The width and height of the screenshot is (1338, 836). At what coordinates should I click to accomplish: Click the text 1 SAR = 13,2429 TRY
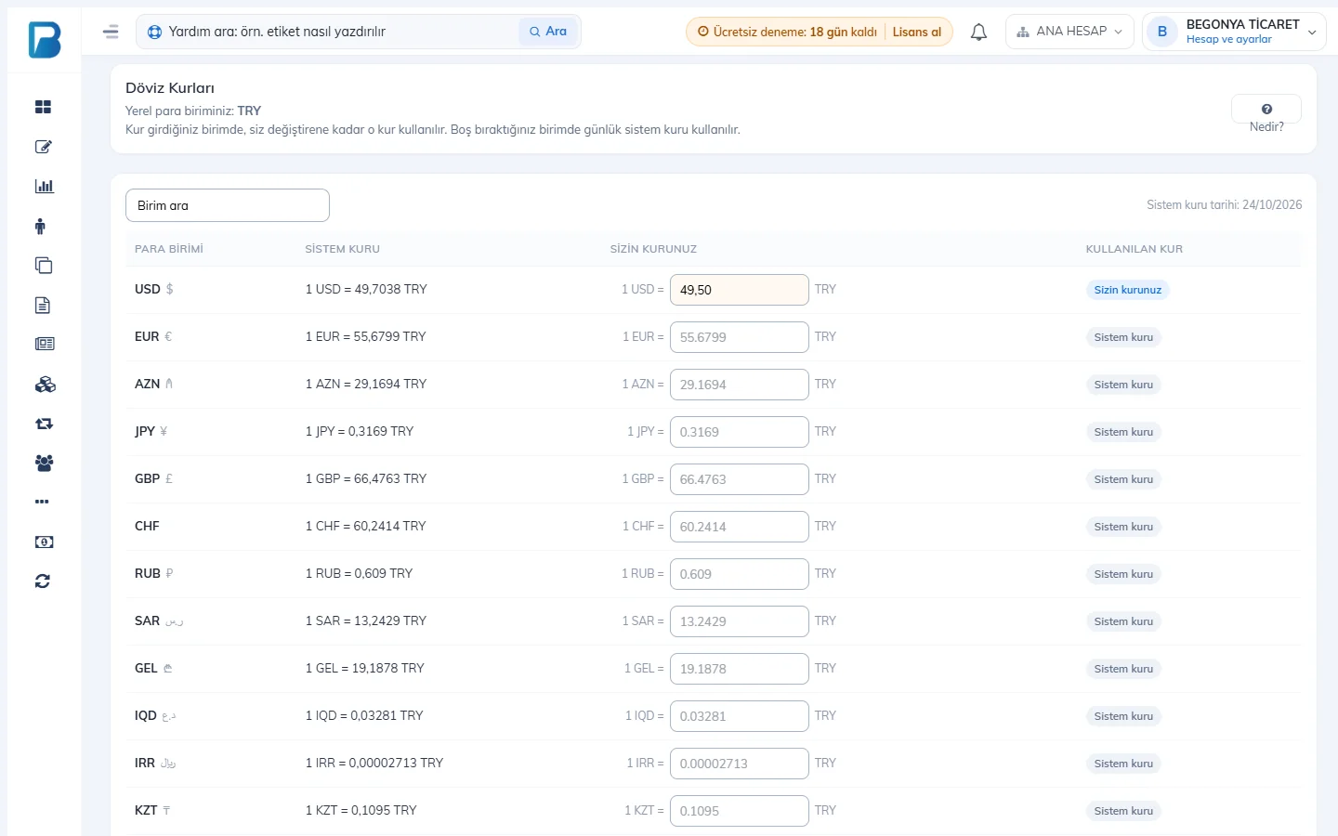(366, 620)
